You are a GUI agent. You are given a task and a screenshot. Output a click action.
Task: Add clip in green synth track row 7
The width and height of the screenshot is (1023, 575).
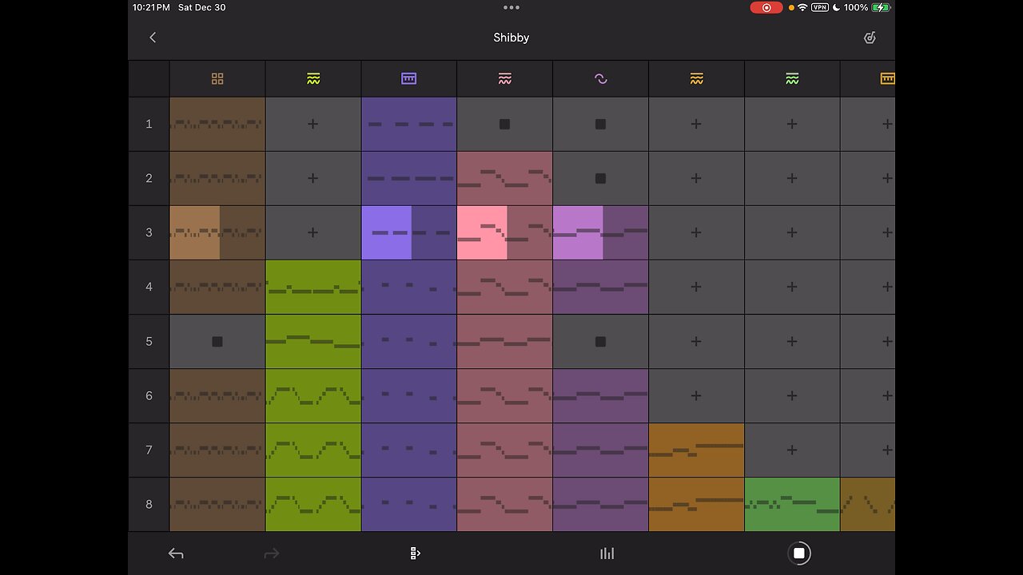792,450
